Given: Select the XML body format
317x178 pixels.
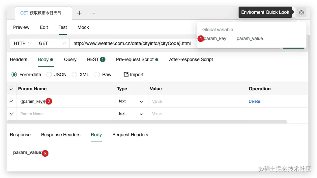Looking at the screenshot, I should click(74, 75).
